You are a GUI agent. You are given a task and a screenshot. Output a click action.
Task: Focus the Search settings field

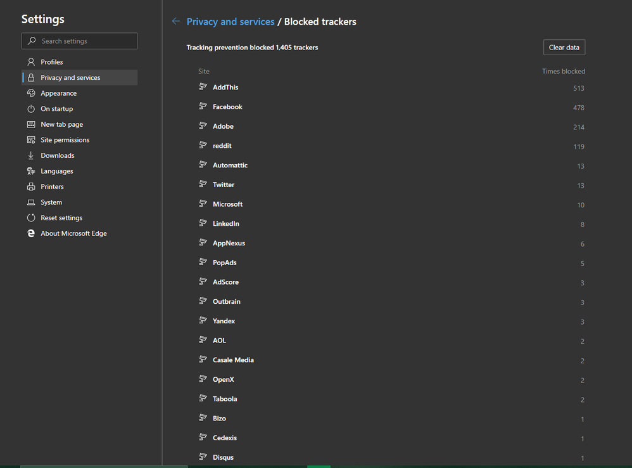click(79, 41)
